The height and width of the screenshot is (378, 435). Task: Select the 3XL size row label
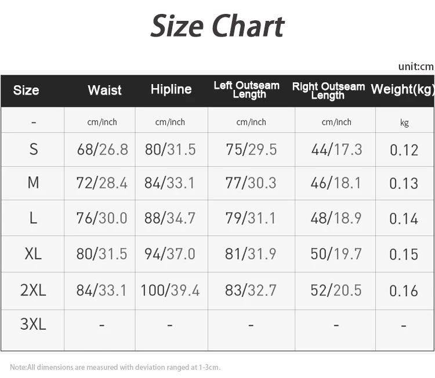[33, 325]
